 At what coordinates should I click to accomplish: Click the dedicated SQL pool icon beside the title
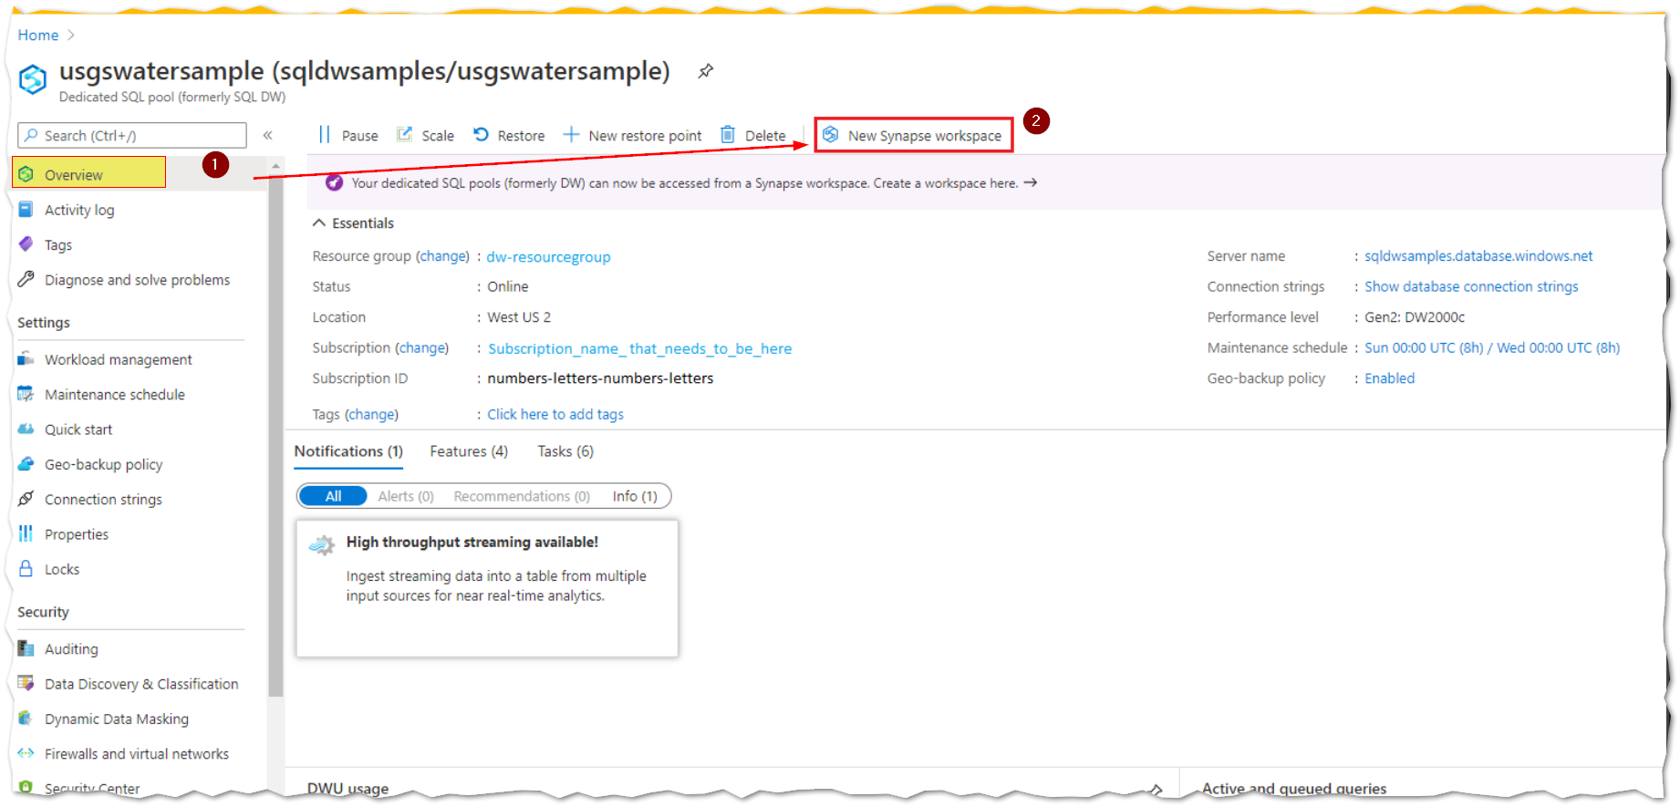tap(33, 79)
